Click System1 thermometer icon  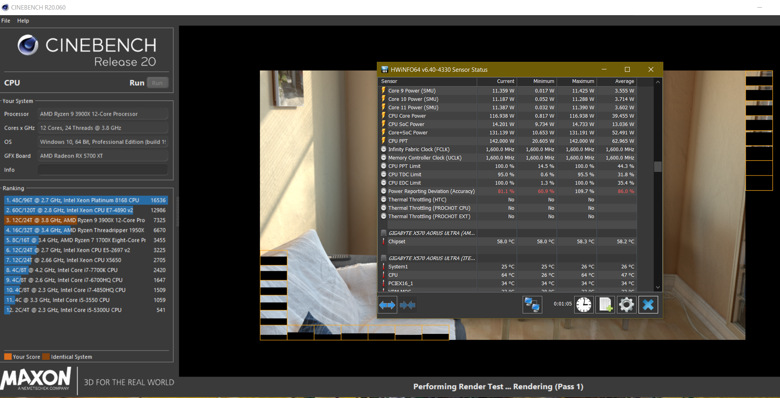tap(384, 266)
